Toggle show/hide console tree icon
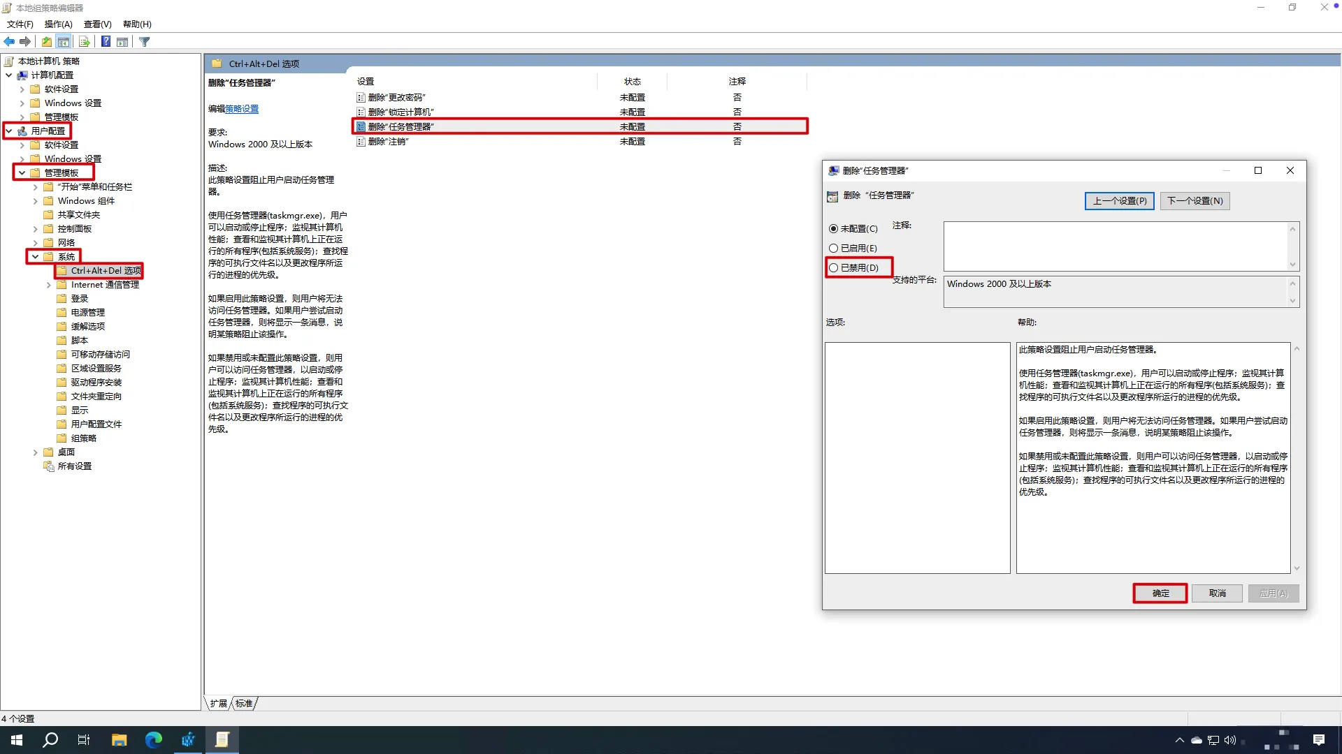The image size is (1342, 754). [64, 42]
